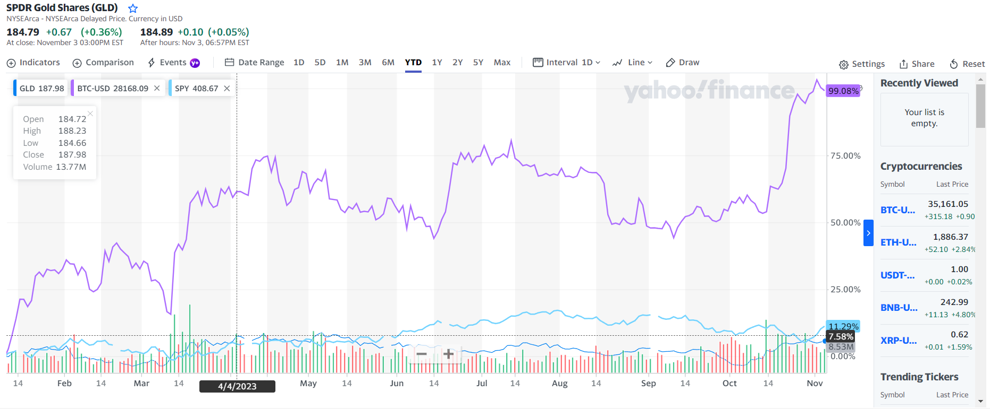
Task: Open the Date Range picker
Action: [255, 63]
